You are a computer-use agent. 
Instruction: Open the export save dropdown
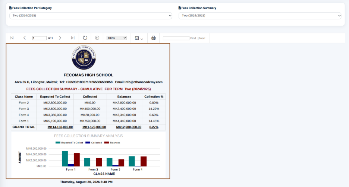click(x=139, y=38)
